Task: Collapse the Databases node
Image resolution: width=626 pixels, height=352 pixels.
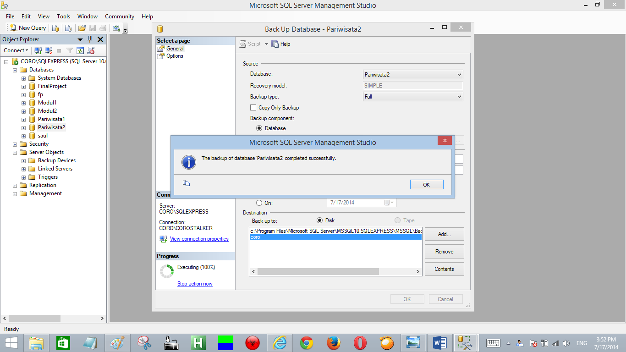Action: [15, 70]
